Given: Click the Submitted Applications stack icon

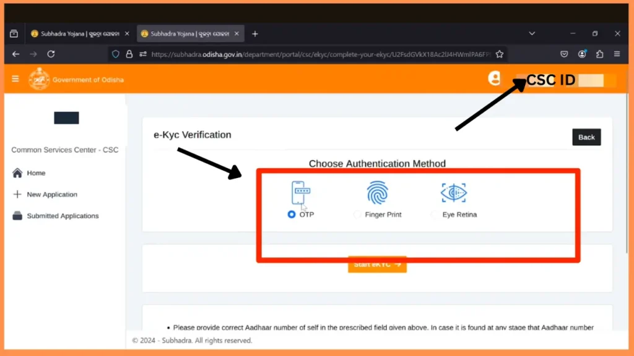Looking at the screenshot, I should (17, 216).
